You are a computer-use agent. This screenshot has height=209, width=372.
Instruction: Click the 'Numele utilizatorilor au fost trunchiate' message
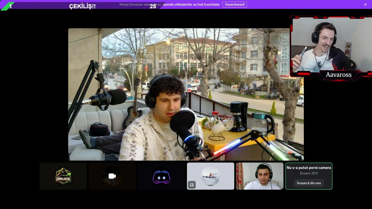(191, 4)
